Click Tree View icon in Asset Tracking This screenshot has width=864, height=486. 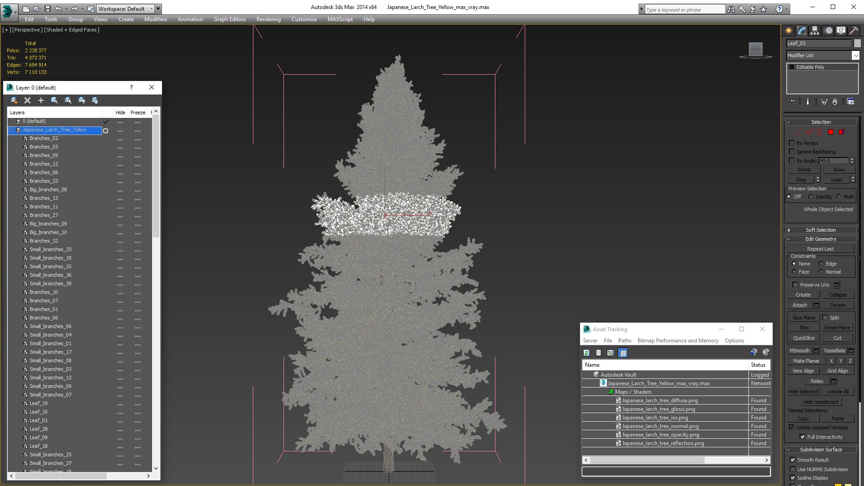tap(611, 353)
